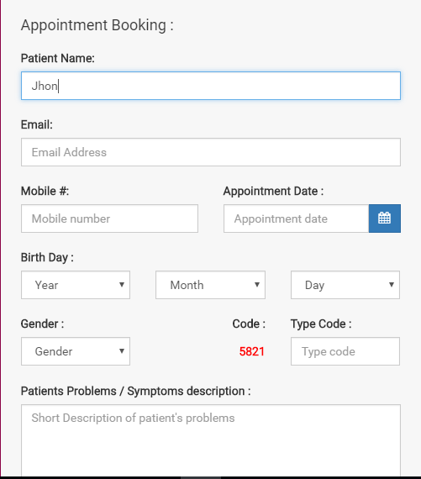Screen dimensions: 421x479
Task: Select the Mobile number field
Action: click(x=110, y=218)
